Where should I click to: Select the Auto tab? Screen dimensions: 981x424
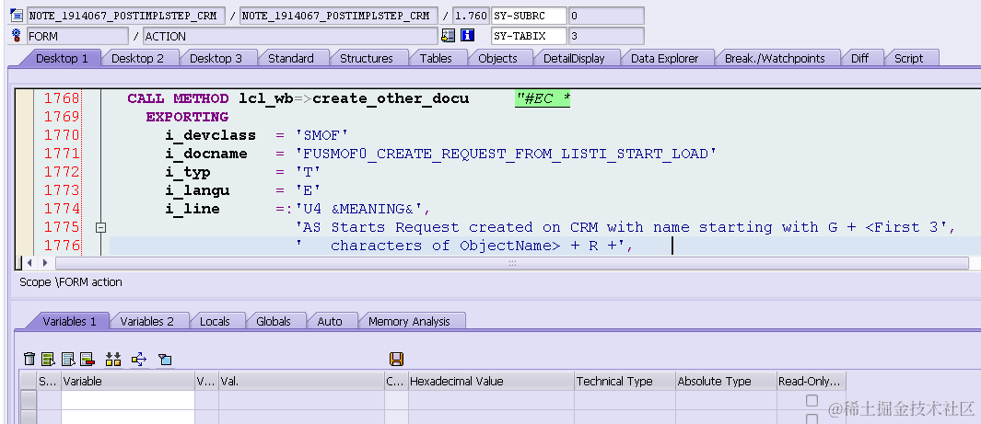click(330, 321)
